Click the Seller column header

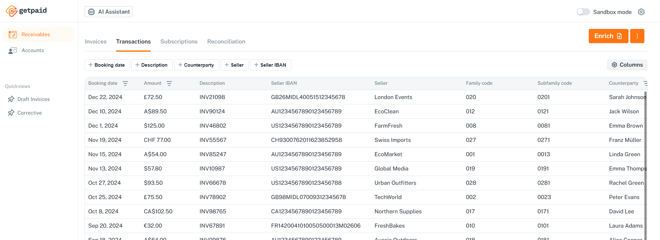click(381, 83)
